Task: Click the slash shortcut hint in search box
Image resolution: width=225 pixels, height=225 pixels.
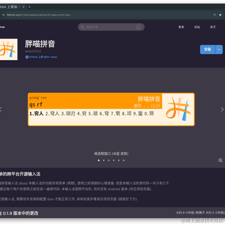Action: coord(138,27)
